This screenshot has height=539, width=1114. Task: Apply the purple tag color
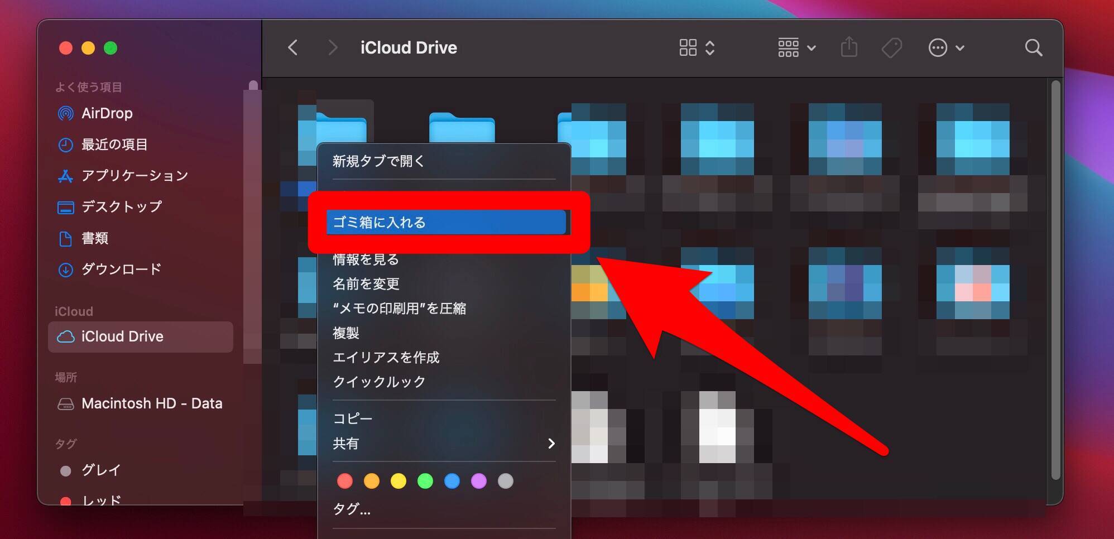(479, 481)
